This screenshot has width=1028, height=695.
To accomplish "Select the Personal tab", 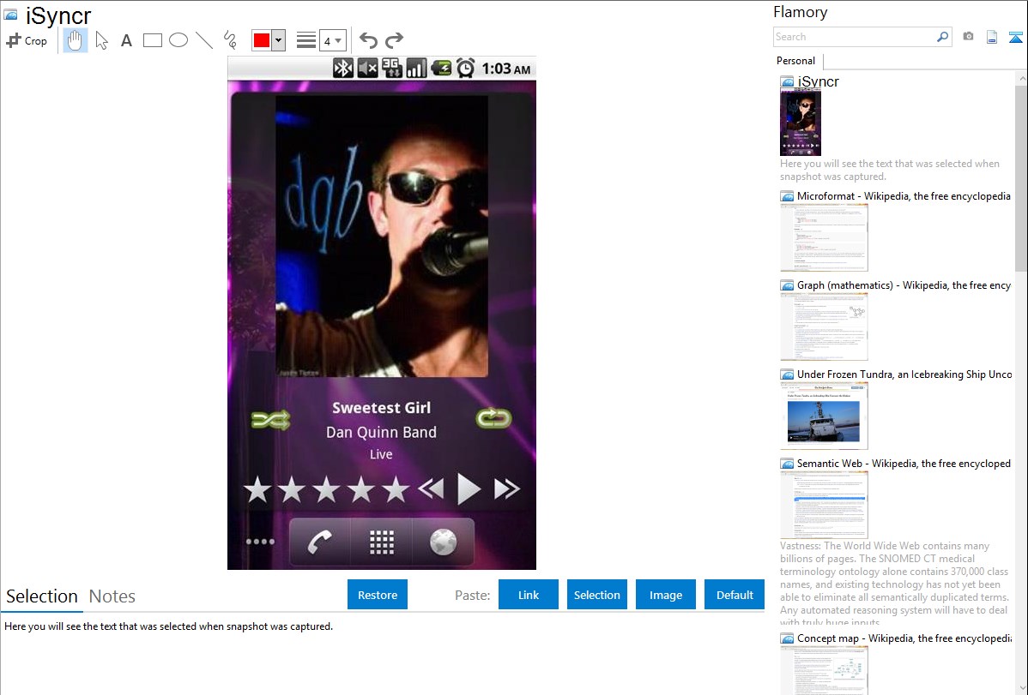I will tap(796, 61).
